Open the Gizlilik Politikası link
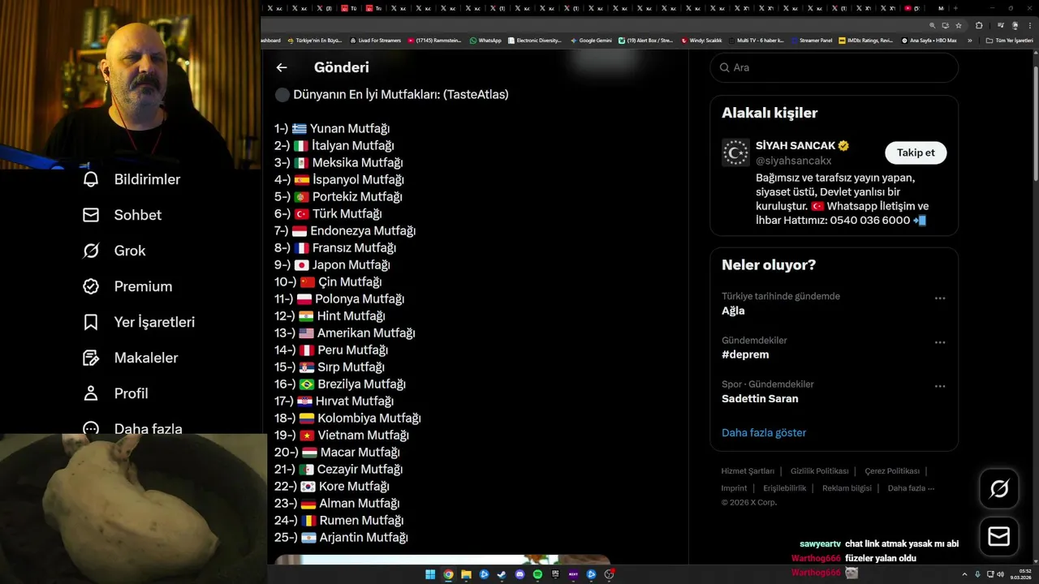This screenshot has width=1039, height=584. pos(819,471)
